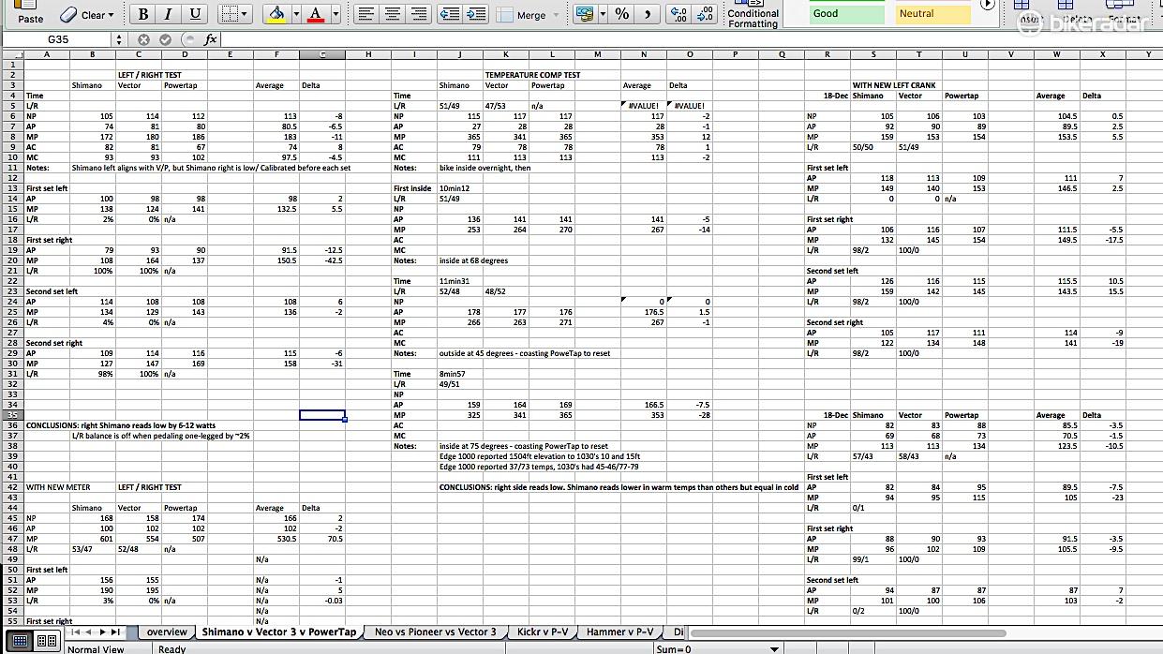1163x654 pixels.
Task: Select Shimano v Vector 3 v PowerTap tab
Action: point(279,632)
